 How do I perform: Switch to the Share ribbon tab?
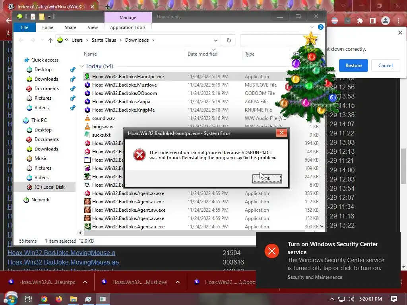[x=70, y=27]
